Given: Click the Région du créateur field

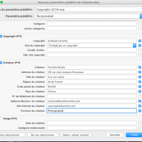Looking at the screenshot, I should coord(92,82).
